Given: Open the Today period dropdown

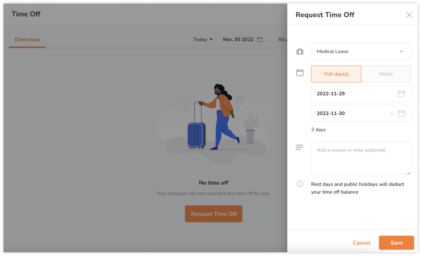Looking at the screenshot, I should (x=203, y=40).
